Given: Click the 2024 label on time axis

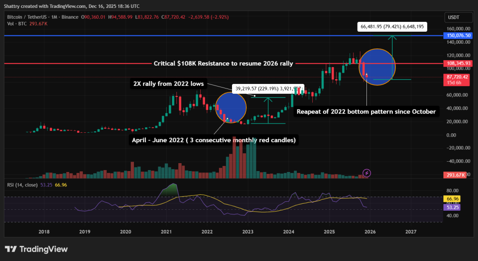Looking at the screenshot, I should (x=288, y=232).
